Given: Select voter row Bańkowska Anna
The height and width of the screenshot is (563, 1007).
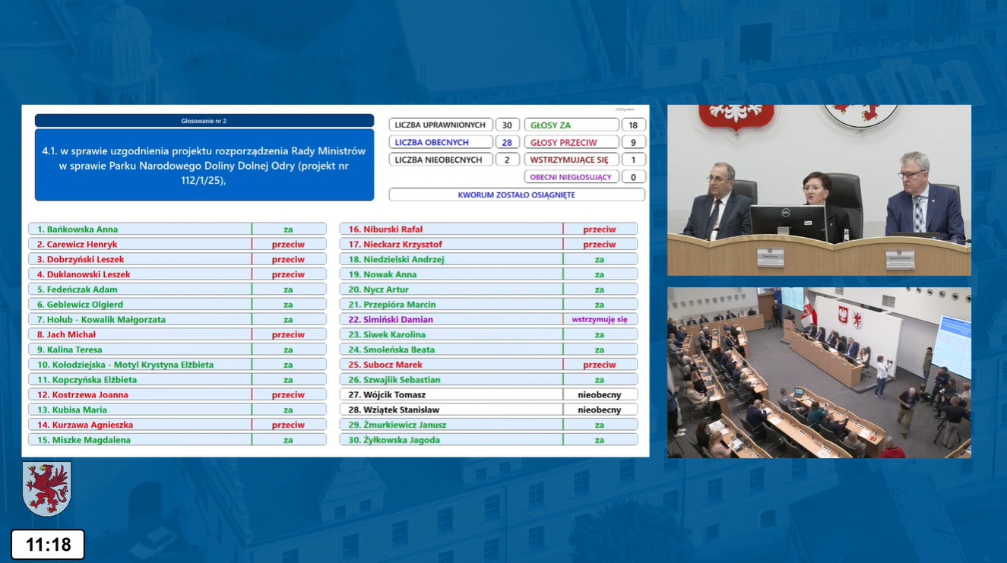Looking at the screenshot, I should pyautogui.click(x=140, y=229).
